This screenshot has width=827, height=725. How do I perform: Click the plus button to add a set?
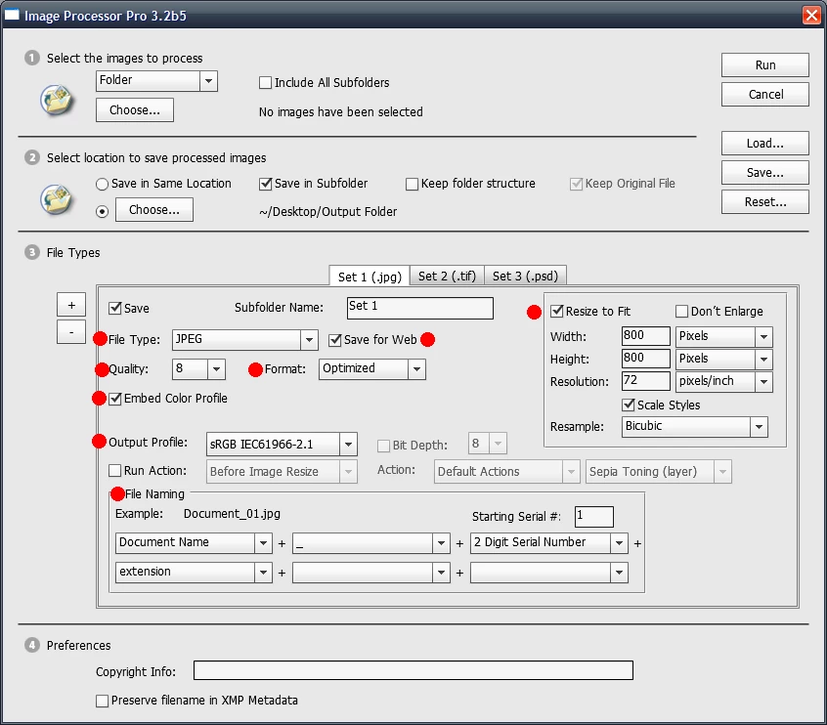click(71, 305)
